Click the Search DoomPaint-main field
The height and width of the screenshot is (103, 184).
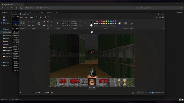click(159, 8)
